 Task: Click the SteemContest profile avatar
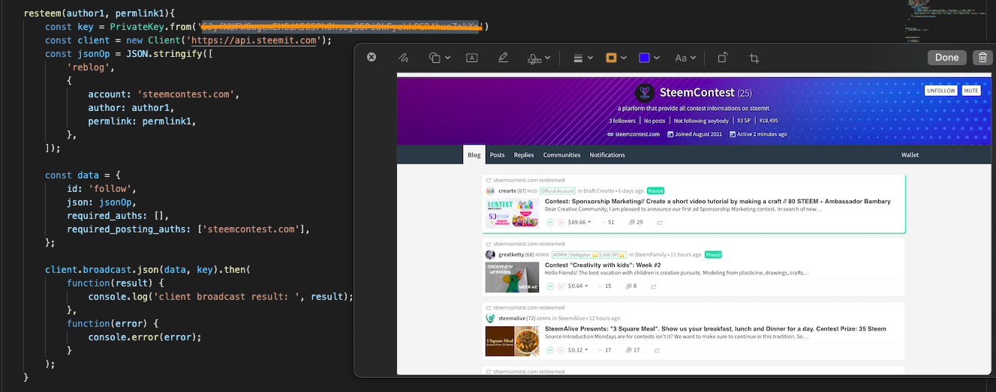click(645, 93)
